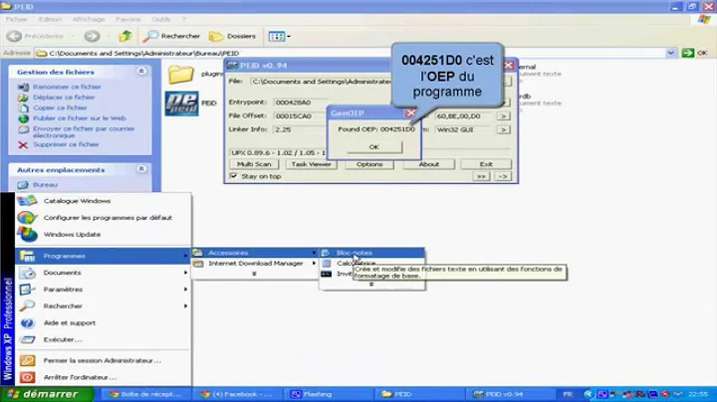Open the Fichier menu
Viewport: 717px width, 402px height.
point(17,19)
